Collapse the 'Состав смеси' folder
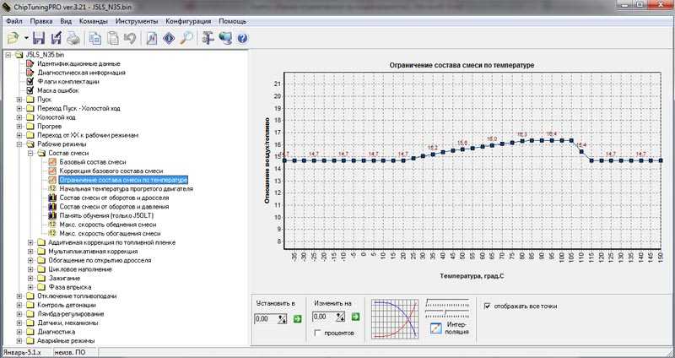Viewport: 675px width, 358px height. click(30, 153)
